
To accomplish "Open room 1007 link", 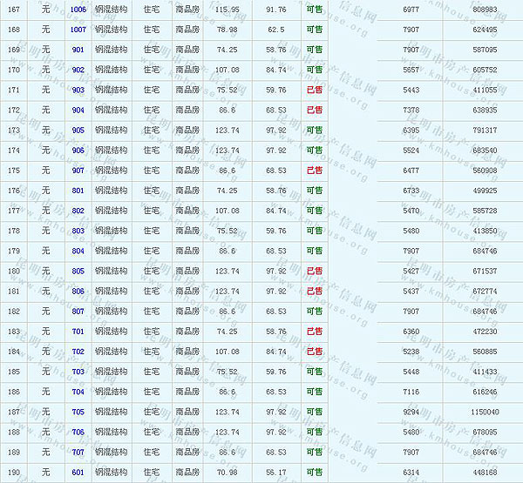I will click(78, 30).
